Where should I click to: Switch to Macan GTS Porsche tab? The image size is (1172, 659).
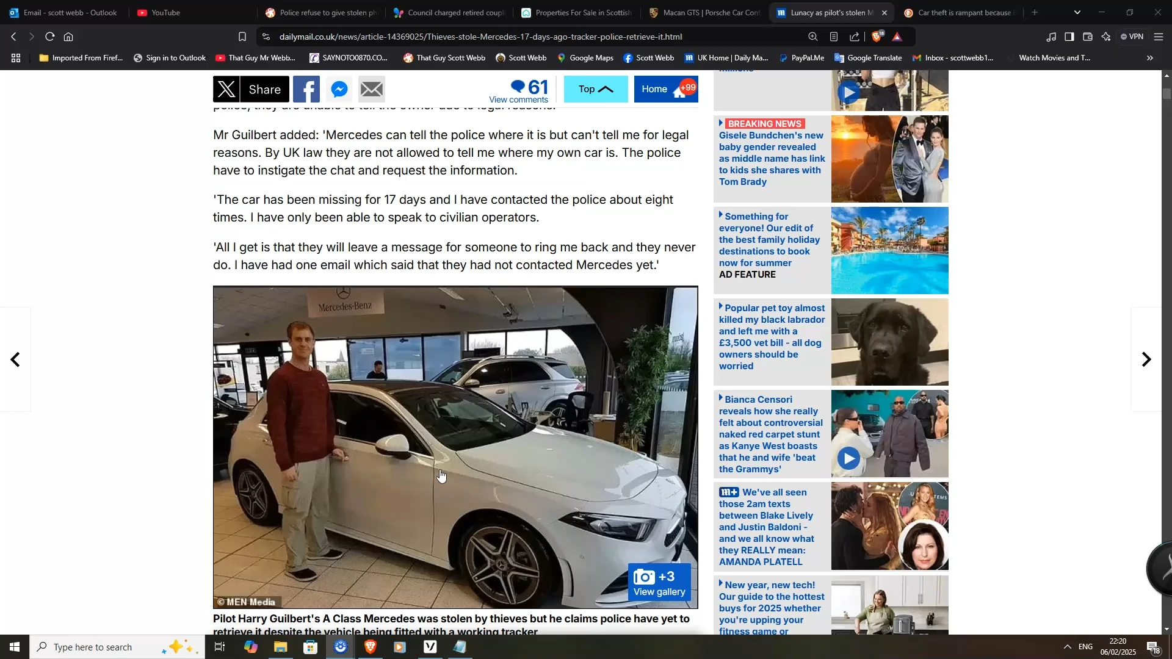pyautogui.click(x=704, y=12)
